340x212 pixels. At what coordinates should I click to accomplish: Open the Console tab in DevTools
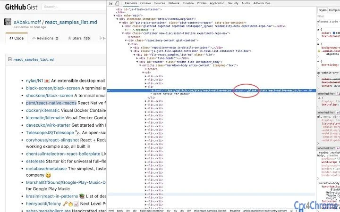click(145, 3)
